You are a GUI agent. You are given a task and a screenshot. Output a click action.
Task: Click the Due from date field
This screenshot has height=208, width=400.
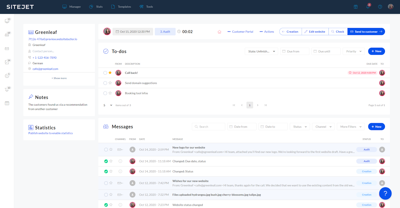[295, 51]
